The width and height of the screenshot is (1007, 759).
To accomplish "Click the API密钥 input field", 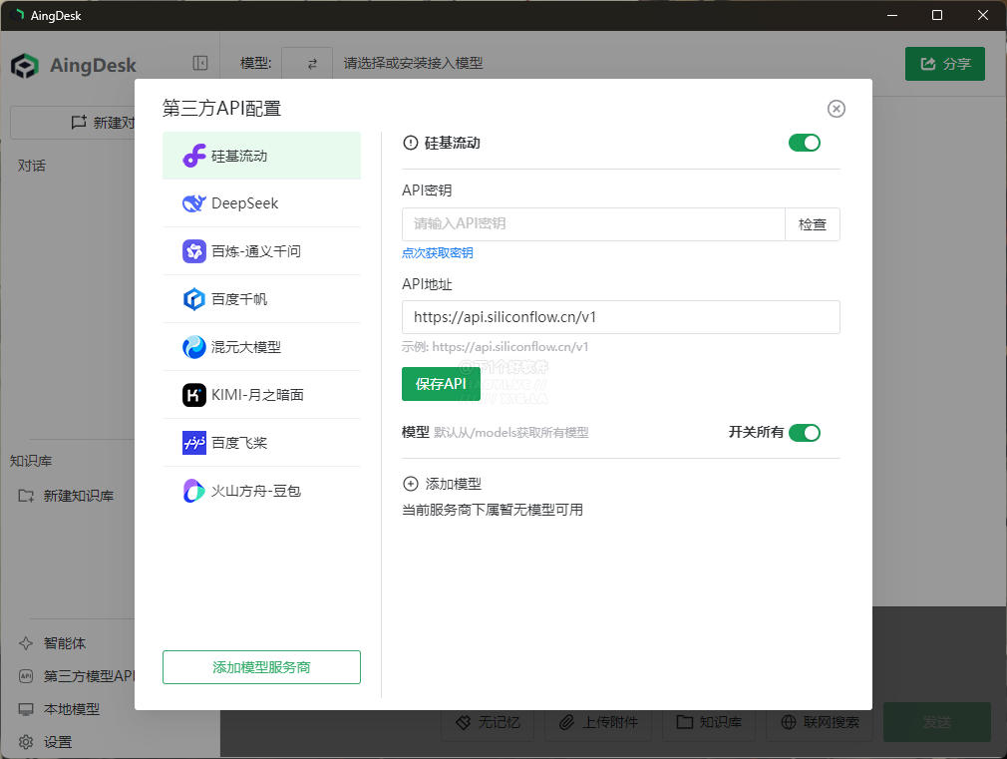I will pyautogui.click(x=593, y=224).
